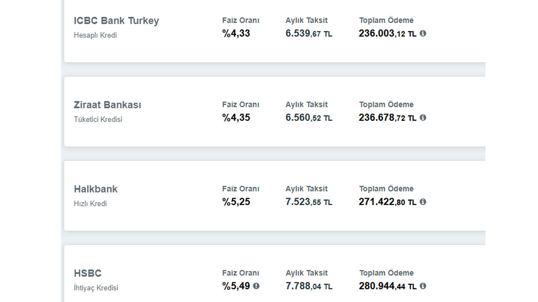Click total payment 280.944,44 TL
538x302 pixels.
(388, 286)
